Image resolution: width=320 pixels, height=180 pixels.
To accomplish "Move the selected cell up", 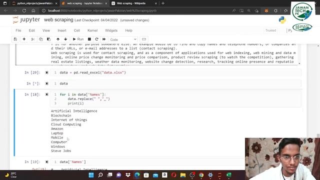I will [58, 39].
